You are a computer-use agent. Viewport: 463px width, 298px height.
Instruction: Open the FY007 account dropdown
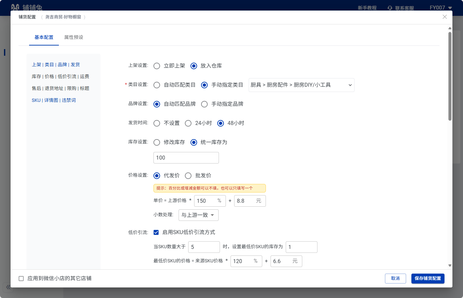point(441,8)
